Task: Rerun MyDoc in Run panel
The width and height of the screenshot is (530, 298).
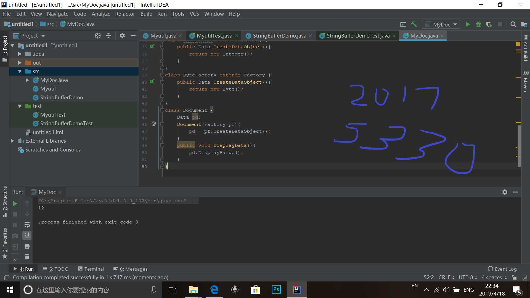Action: pos(15,204)
